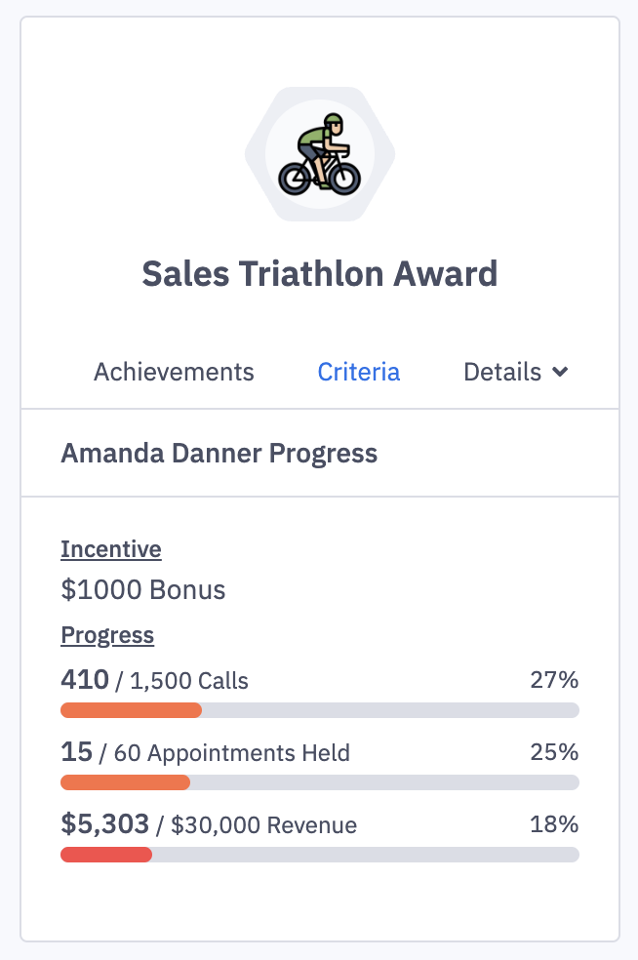Click the 27% Calls percentage
638x960 pixels.
point(554,680)
